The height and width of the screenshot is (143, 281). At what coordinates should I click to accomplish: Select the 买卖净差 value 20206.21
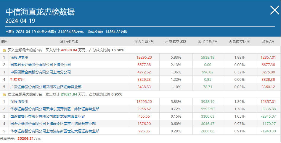click(25, 139)
